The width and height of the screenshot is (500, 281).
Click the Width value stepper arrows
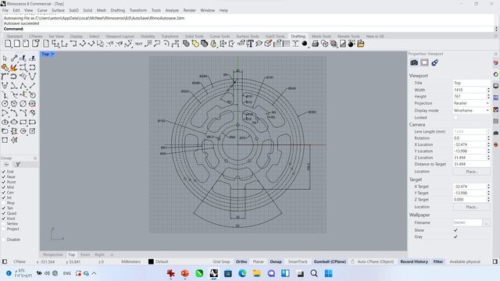(x=488, y=90)
